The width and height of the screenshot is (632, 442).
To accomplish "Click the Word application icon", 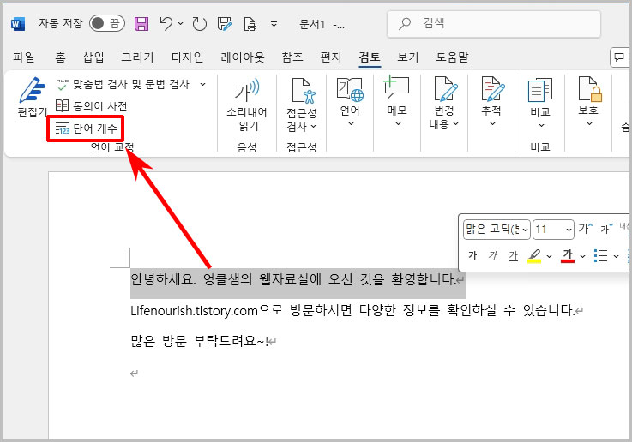I will (18, 24).
